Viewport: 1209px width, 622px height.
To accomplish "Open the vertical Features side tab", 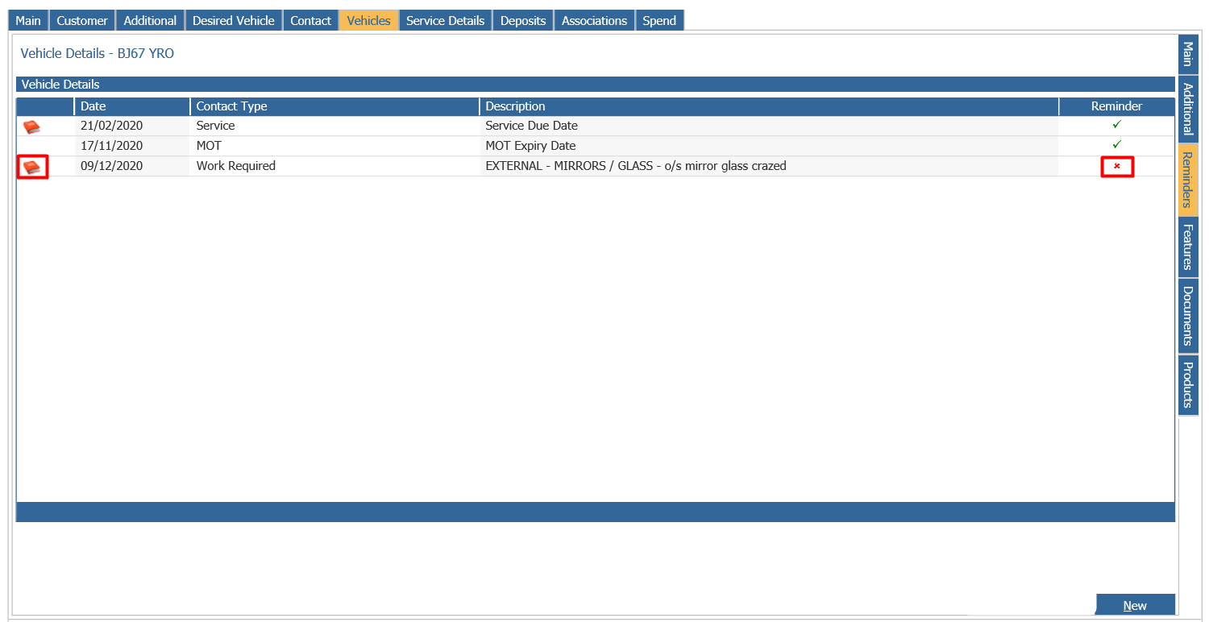I will (1188, 247).
